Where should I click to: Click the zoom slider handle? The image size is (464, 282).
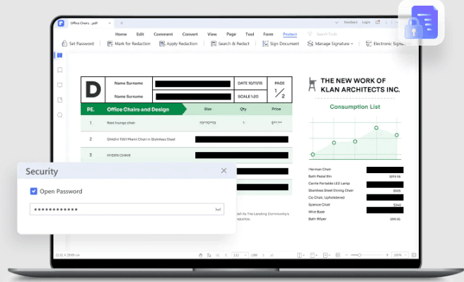coord(359,255)
